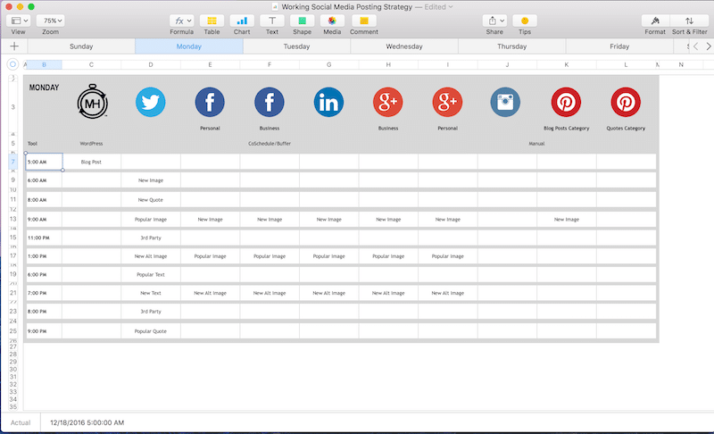
Task: Open the View options dropdown
Action: 19,21
